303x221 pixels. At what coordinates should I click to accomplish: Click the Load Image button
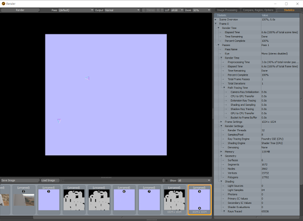(x=50, y=180)
